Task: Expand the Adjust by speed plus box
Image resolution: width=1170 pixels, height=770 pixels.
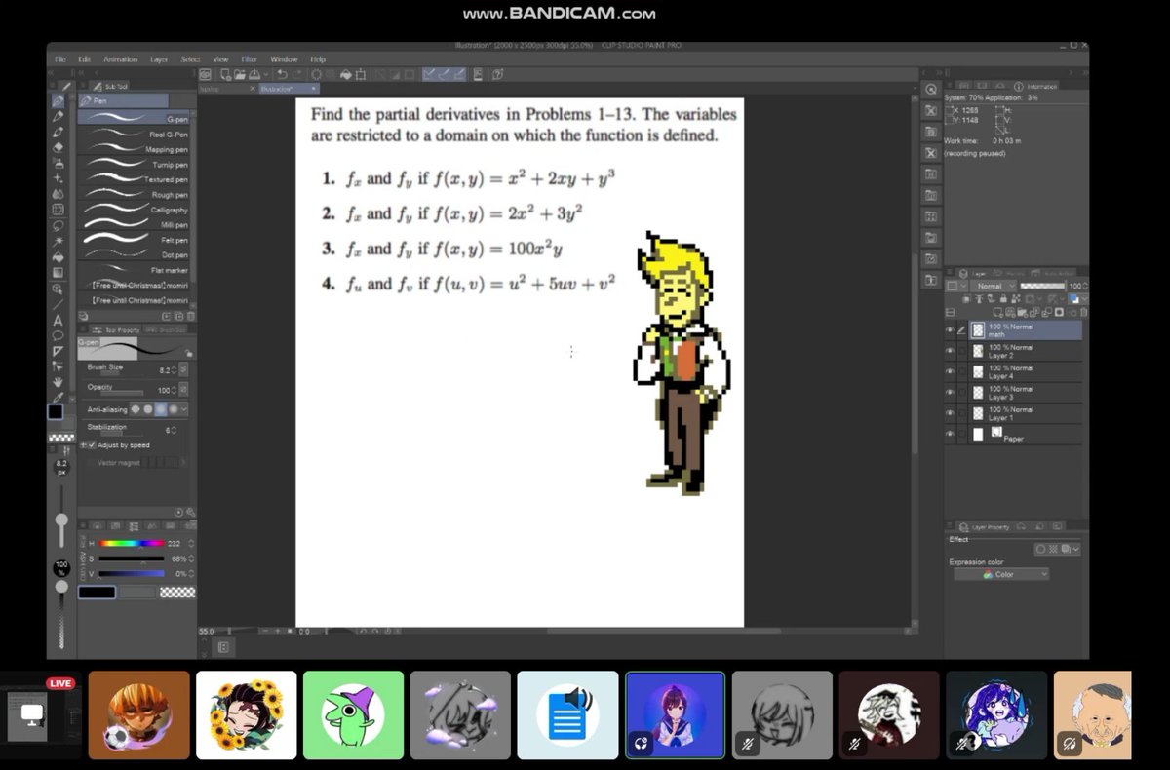Action: pyautogui.click(x=84, y=445)
